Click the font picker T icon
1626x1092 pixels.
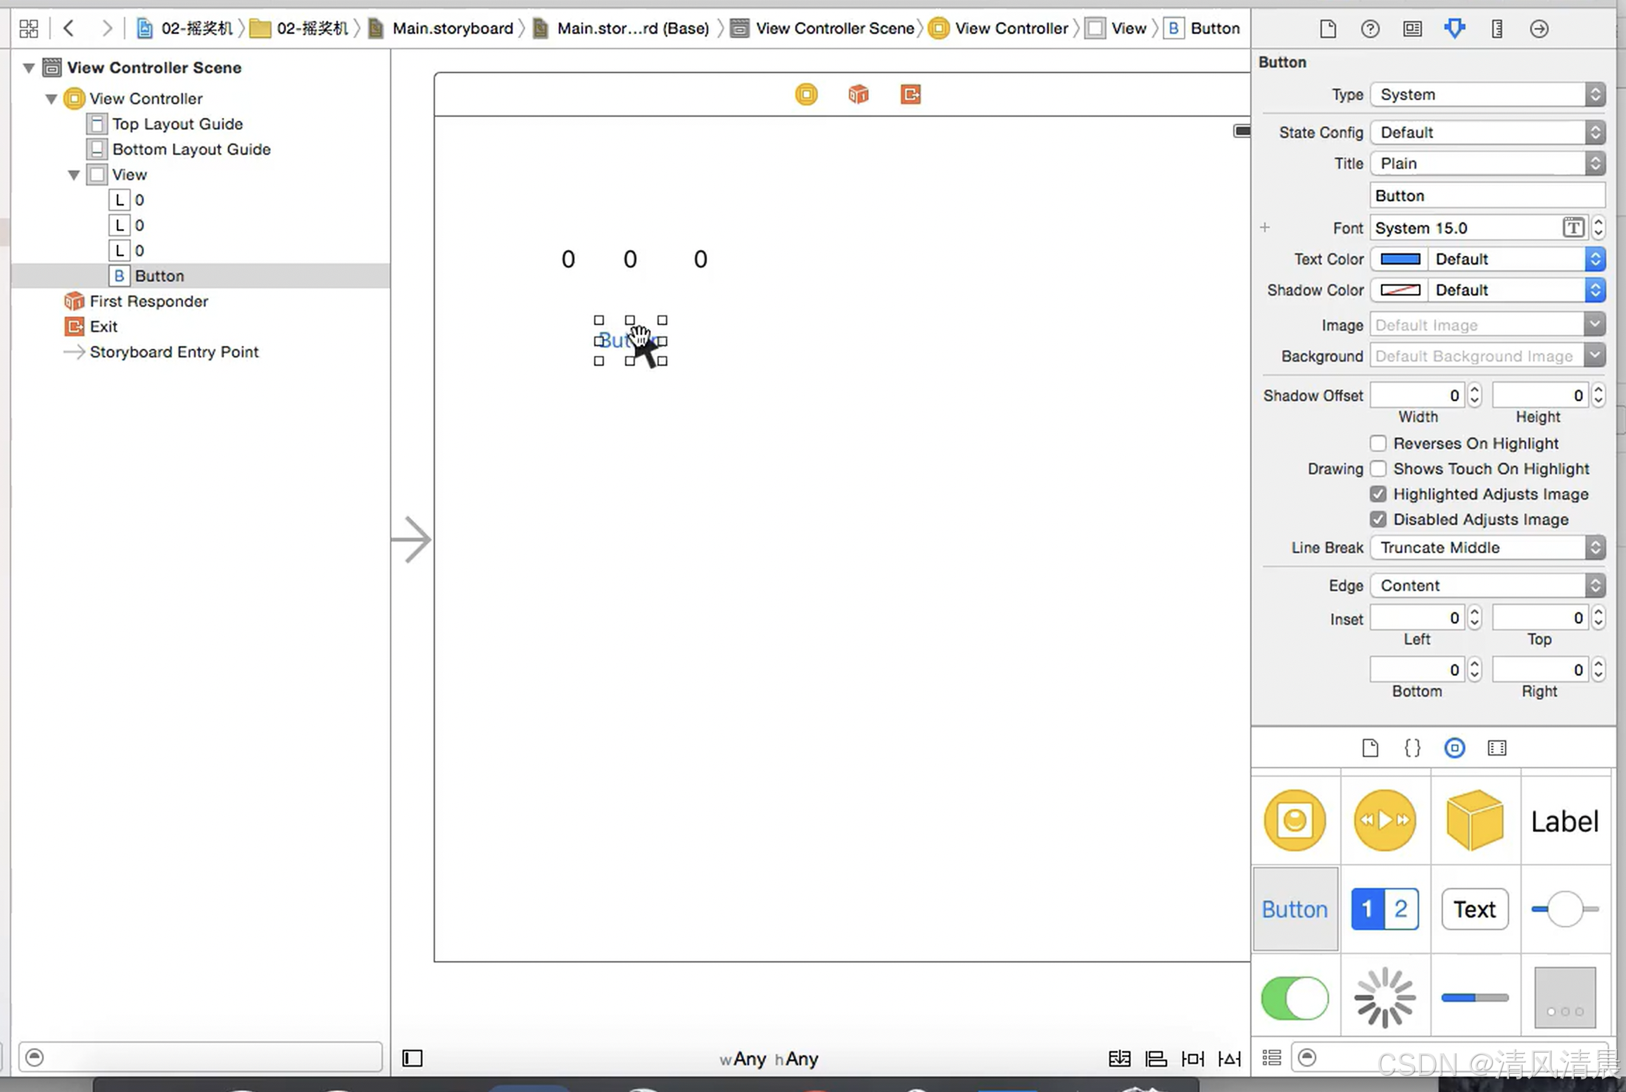1573,228
